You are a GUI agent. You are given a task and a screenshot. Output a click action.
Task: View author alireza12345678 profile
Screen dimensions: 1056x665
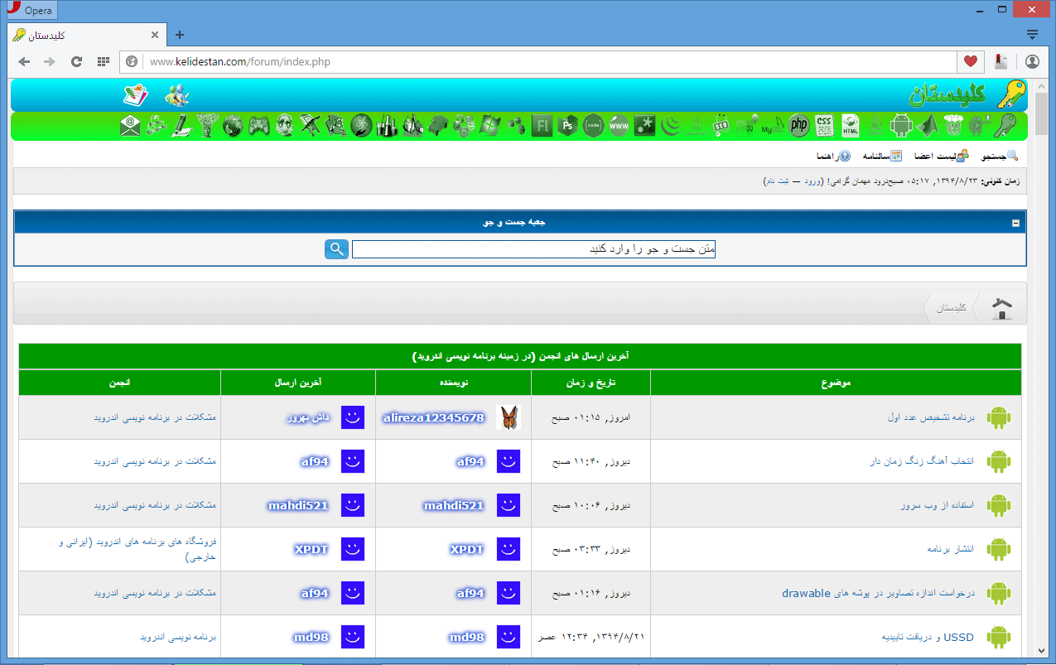tap(433, 417)
